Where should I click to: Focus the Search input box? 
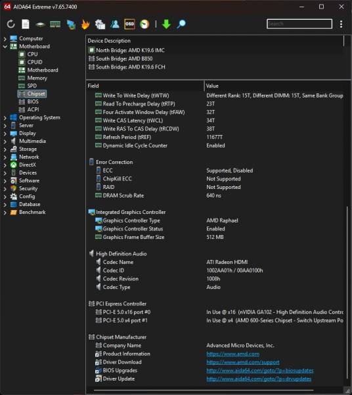pyautogui.click(x=299, y=24)
